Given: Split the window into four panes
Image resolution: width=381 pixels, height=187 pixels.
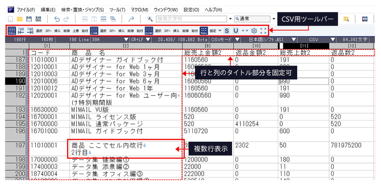Looking at the screenshot, I should (x=103, y=19).
